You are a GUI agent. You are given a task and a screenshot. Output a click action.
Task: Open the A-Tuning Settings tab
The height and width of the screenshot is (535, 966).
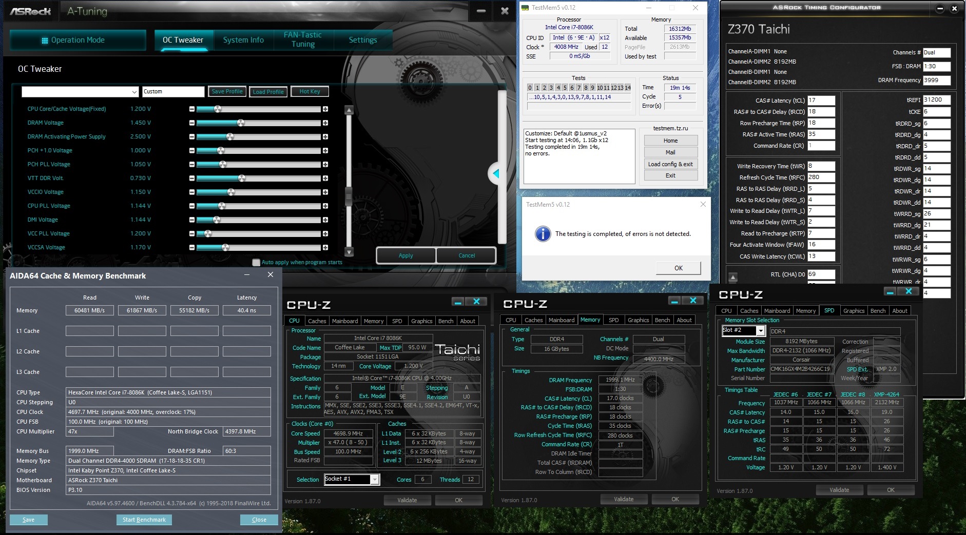tap(363, 40)
